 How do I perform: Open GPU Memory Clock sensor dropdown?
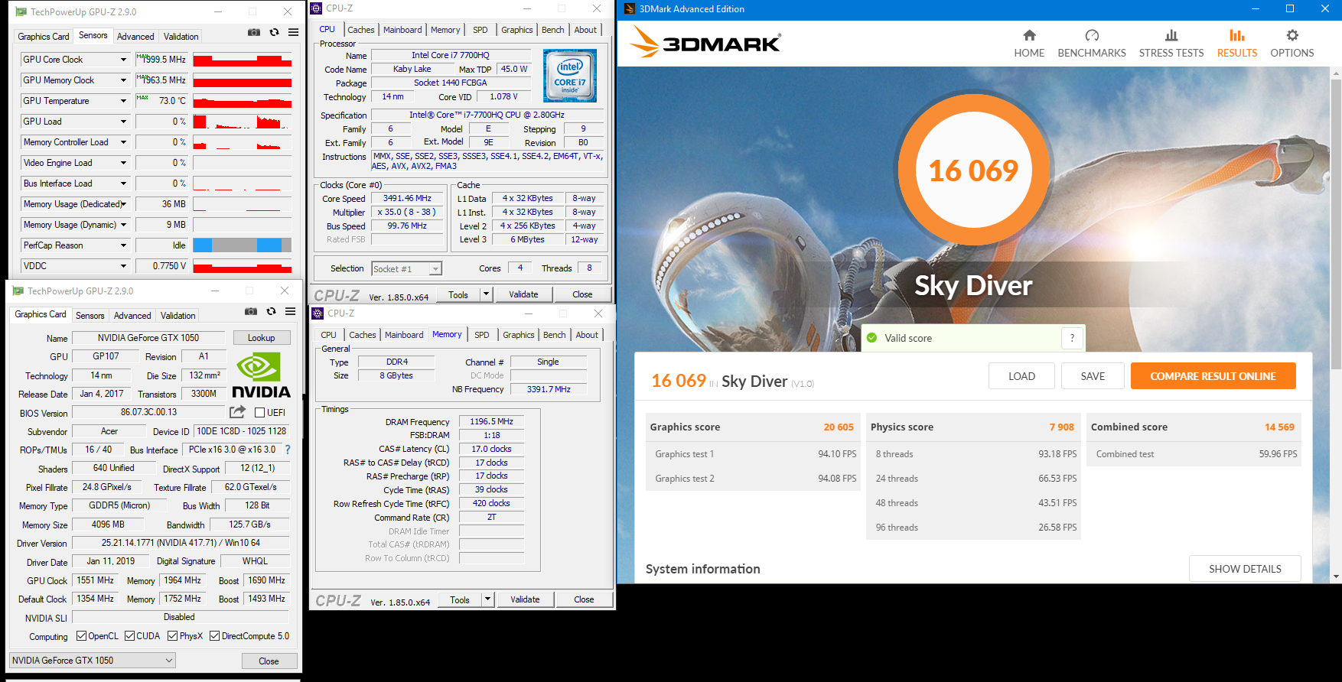coord(123,80)
